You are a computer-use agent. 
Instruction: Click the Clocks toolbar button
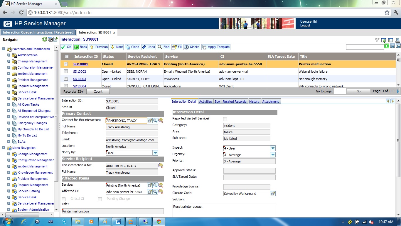[x=192, y=47]
